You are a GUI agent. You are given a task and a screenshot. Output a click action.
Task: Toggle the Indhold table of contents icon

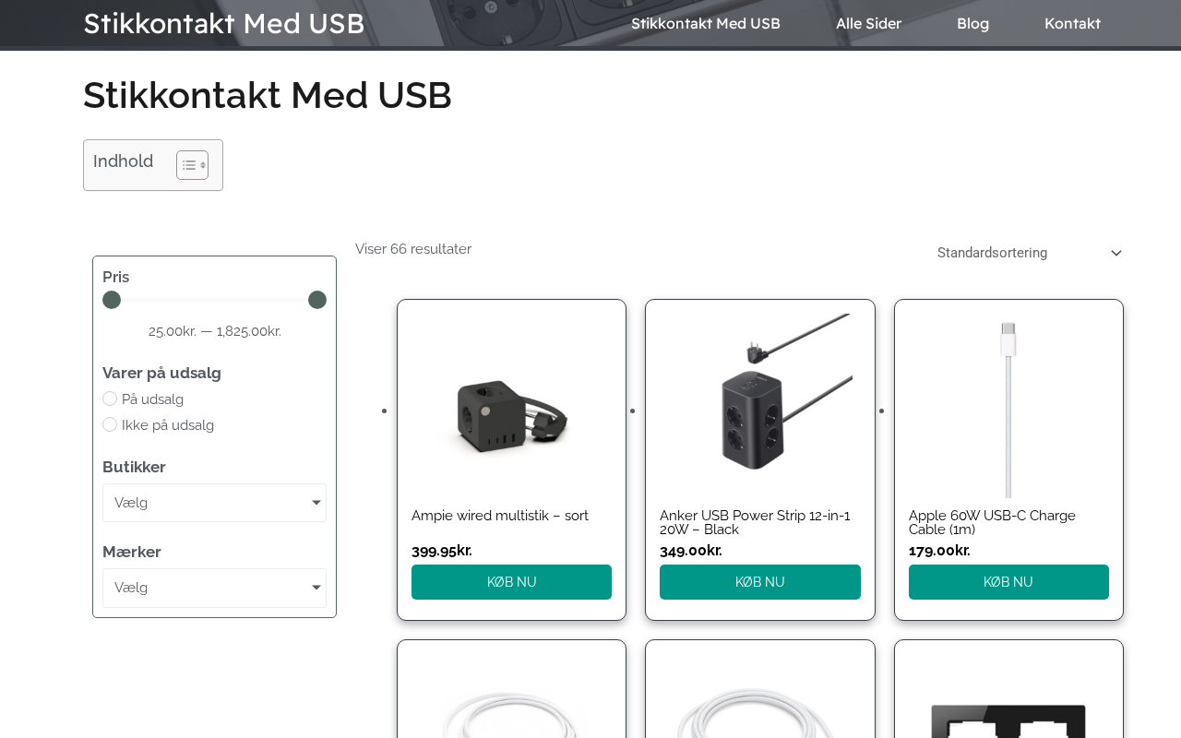pos(192,165)
